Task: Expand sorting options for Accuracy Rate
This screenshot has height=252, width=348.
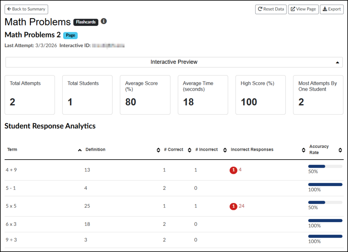Action: 340,150
